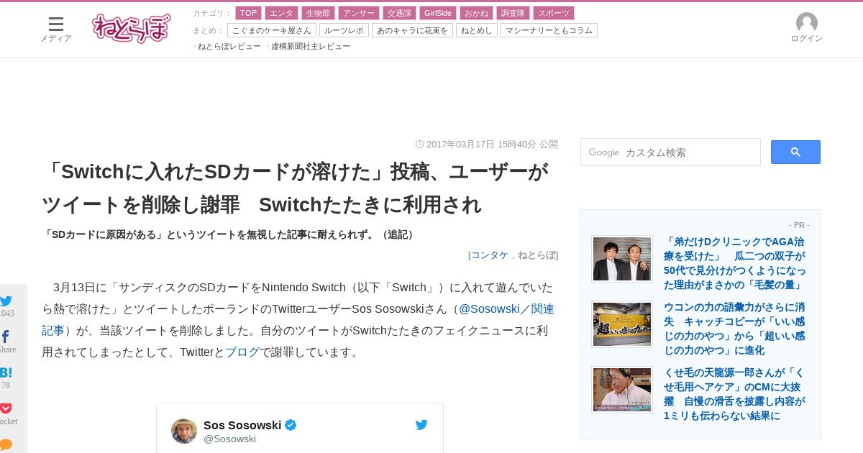Image resolution: width=863 pixels, height=453 pixels.
Task: Click the Google custom search field
Action: 670,152
